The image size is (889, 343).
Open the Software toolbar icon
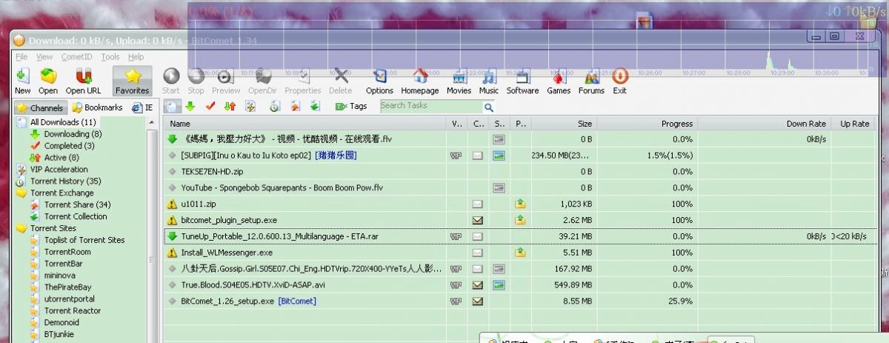pyautogui.click(x=522, y=81)
